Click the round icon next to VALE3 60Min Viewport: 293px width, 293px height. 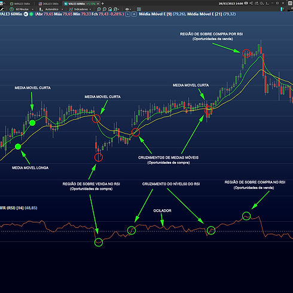[x=26, y=14]
